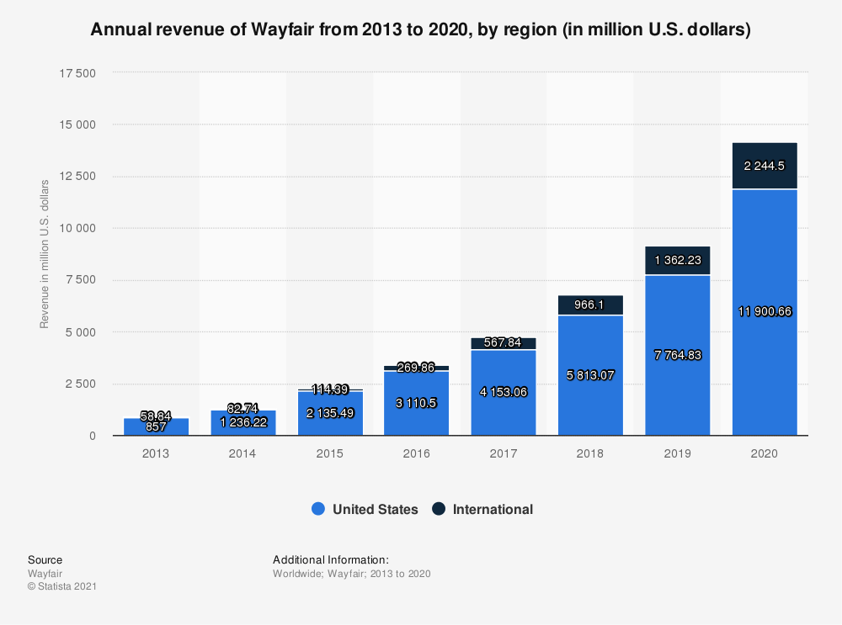Click the 2020 x-axis label
The image size is (842, 625).
[x=765, y=454]
